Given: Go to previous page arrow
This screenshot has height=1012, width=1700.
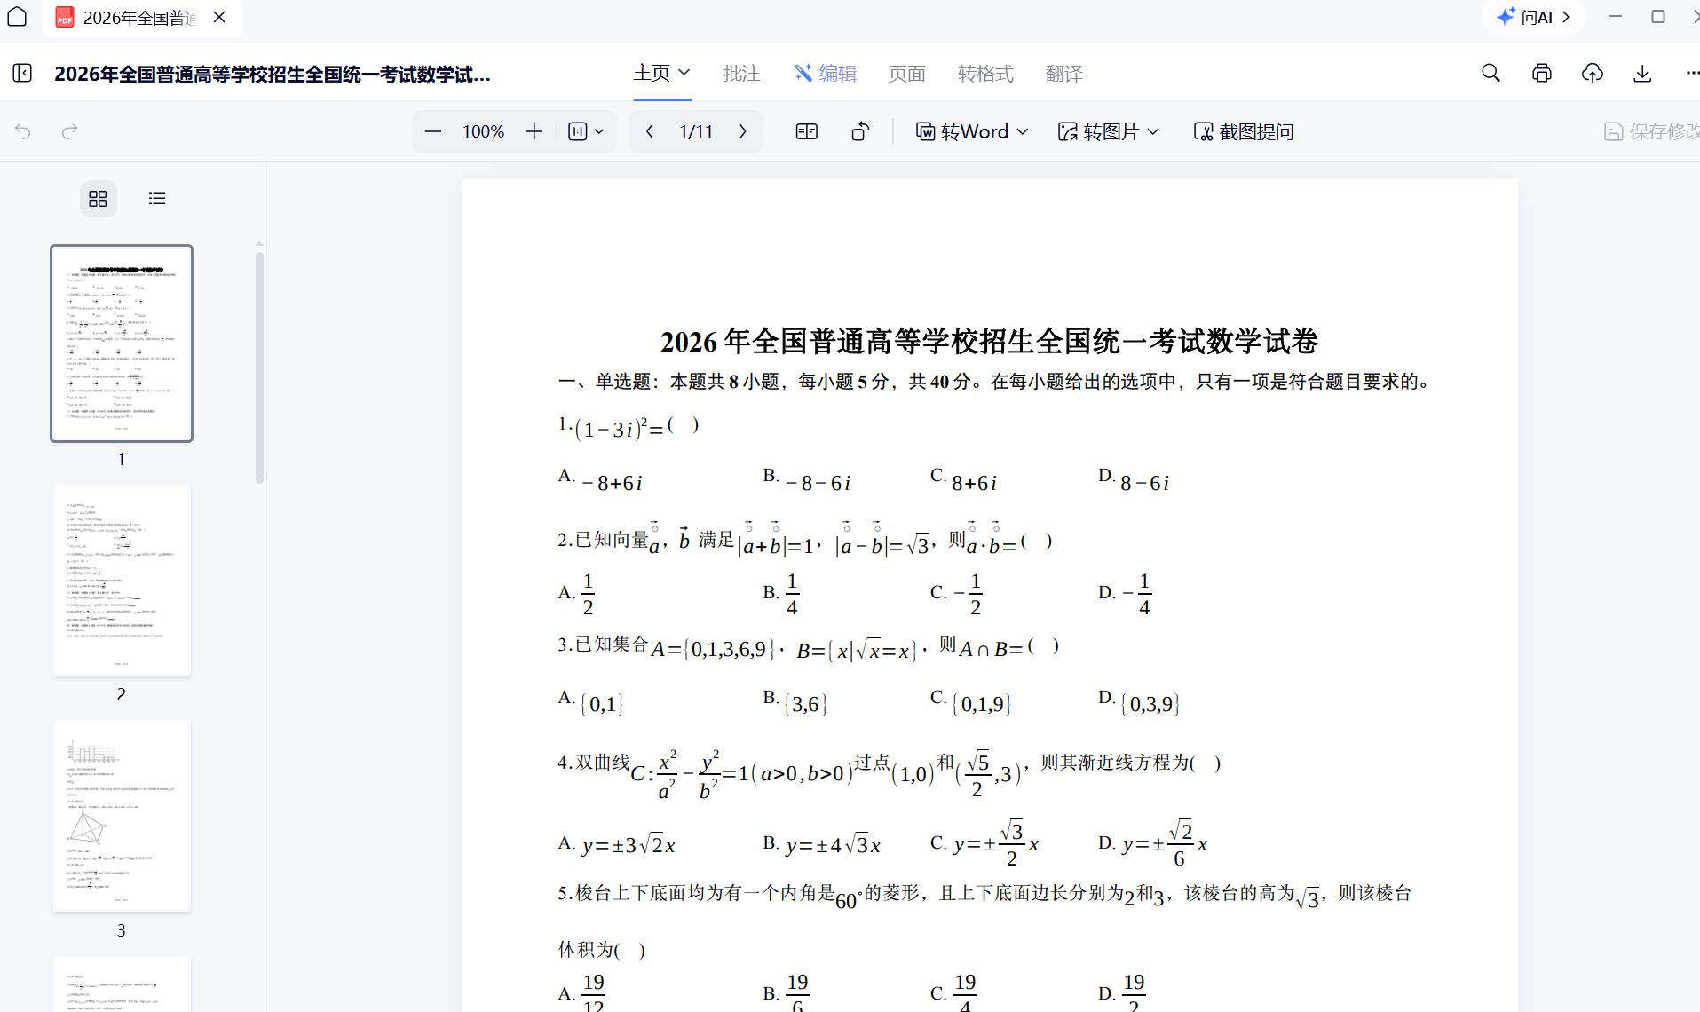Looking at the screenshot, I should click(x=650, y=131).
